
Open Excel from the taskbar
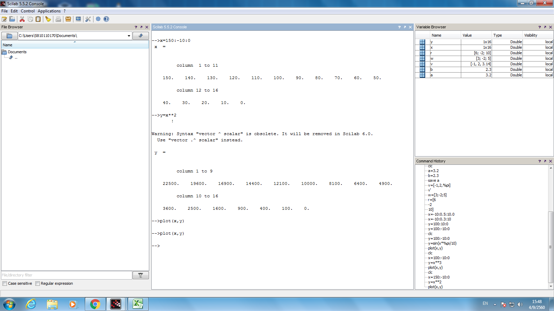[x=138, y=304]
